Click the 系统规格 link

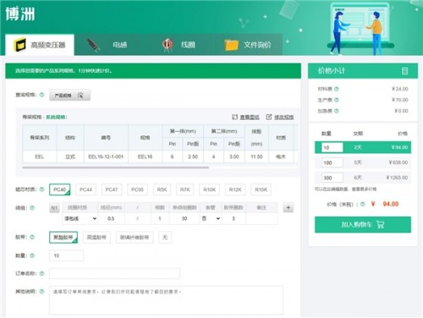click(56, 117)
